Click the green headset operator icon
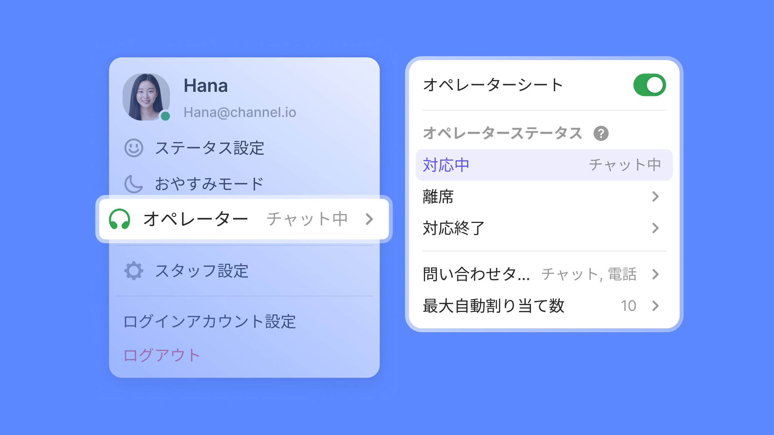 pos(120,219)
